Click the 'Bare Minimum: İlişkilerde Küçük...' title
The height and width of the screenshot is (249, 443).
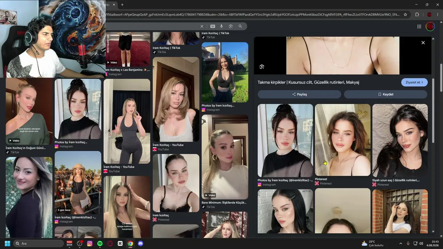224,203
